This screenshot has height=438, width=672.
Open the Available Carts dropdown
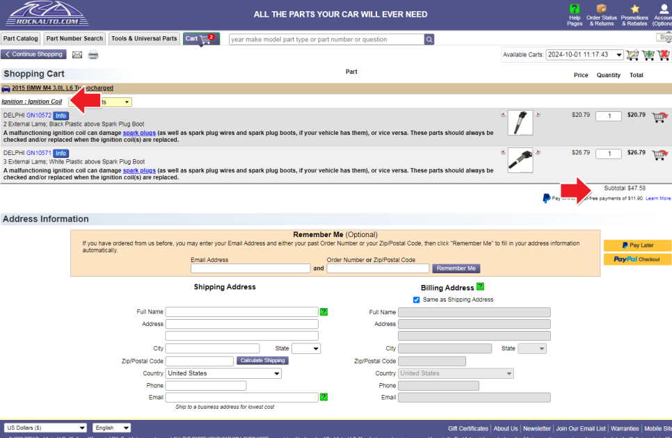[x=584, y=55]
